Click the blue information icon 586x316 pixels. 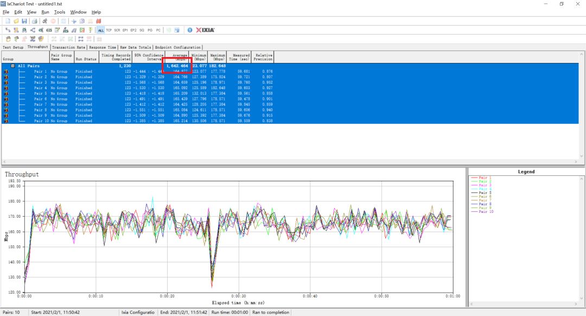[x=190, y=30]
